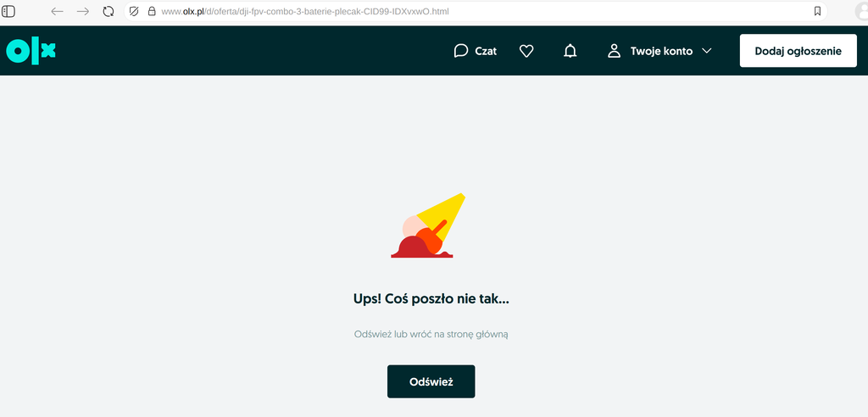Toggle the browser sidebar panel icon
The image size is (868, 417).
click(x=9, y=12)
